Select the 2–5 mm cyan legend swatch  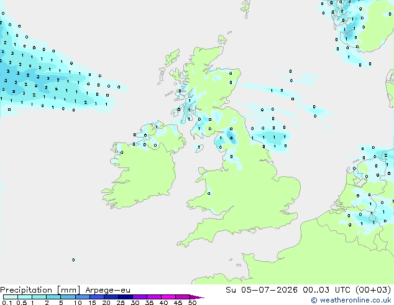pos(53,297)
